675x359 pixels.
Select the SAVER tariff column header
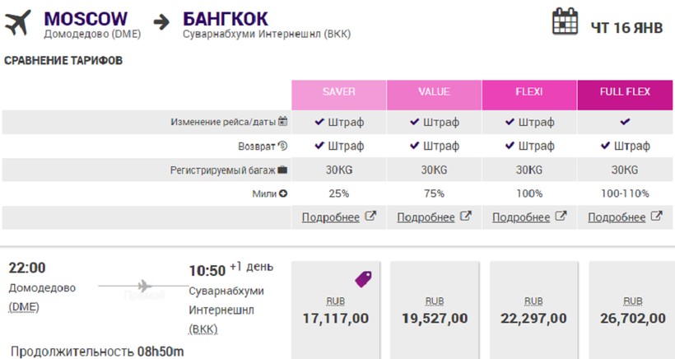coord(339,95)
